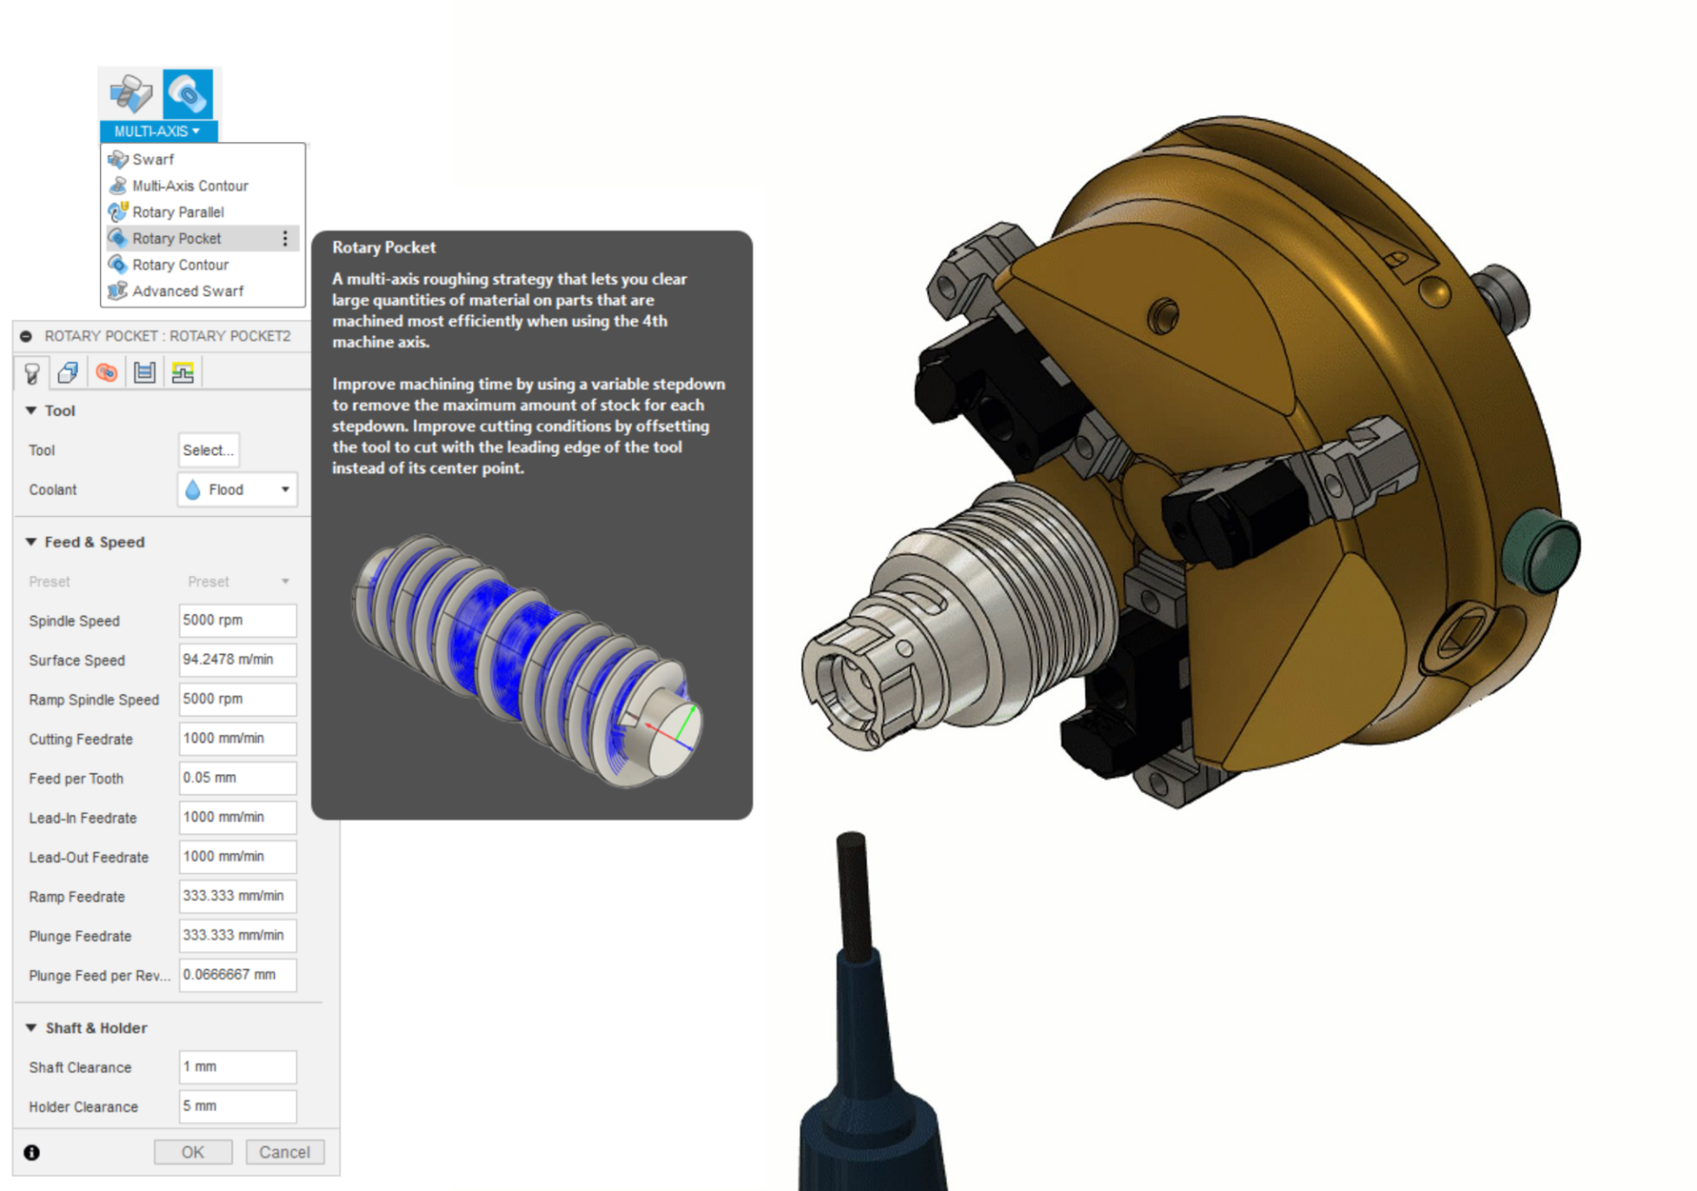This screenshot has height=1191, width=1697.
Task: Select Advanced Swarf menu entry
Action: click(187, 291)
